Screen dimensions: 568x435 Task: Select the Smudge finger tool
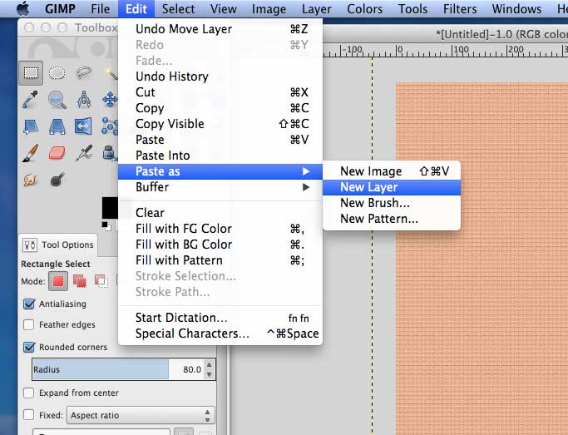point(31,180)
